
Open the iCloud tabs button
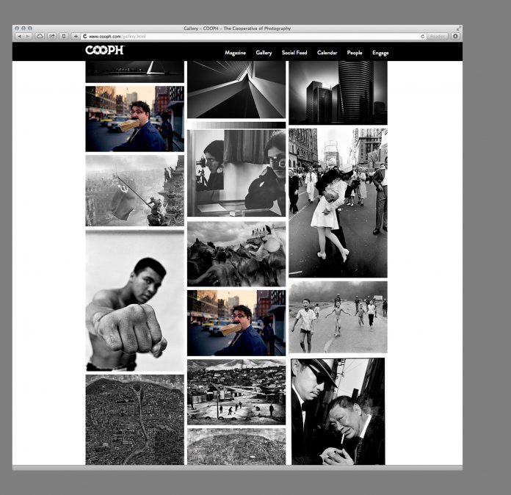(40, 36)
